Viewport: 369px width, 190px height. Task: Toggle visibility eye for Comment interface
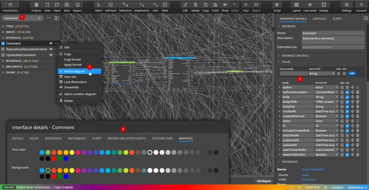[50, 43]
